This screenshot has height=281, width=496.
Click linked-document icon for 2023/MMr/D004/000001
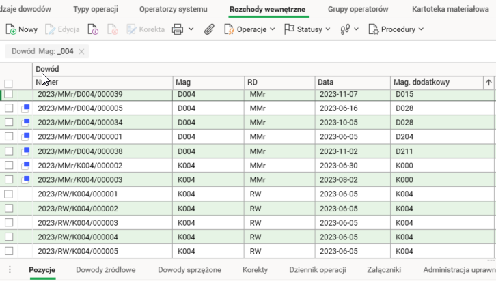25,136
